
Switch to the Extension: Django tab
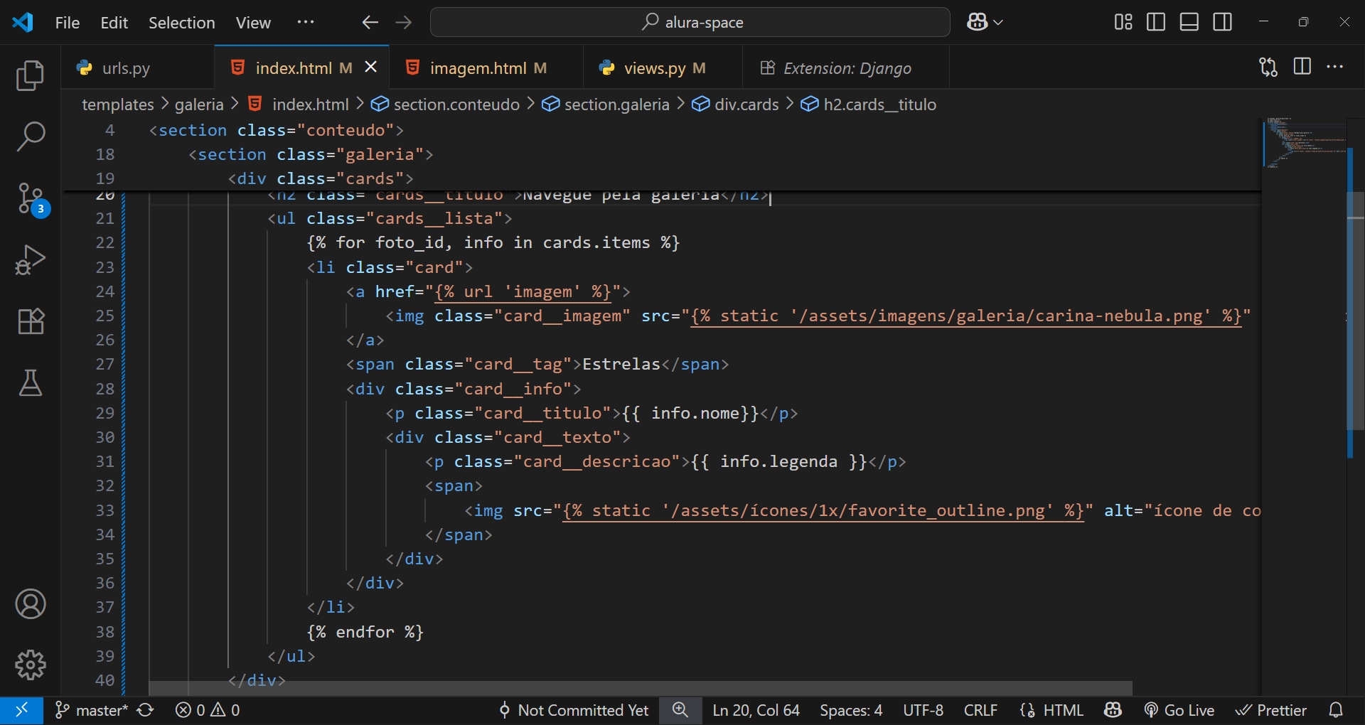847,68
